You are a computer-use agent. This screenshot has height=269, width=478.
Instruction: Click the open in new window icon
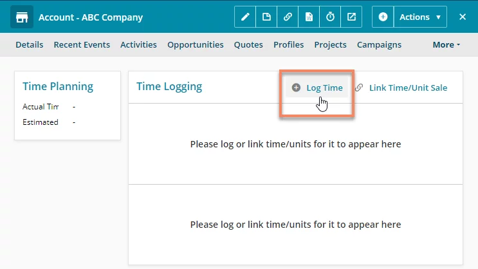(x=351, y=17)
